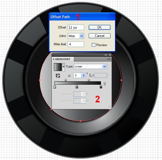Click the Offset value field
This screenshot has height=160, width=162.
click(76, 27)
